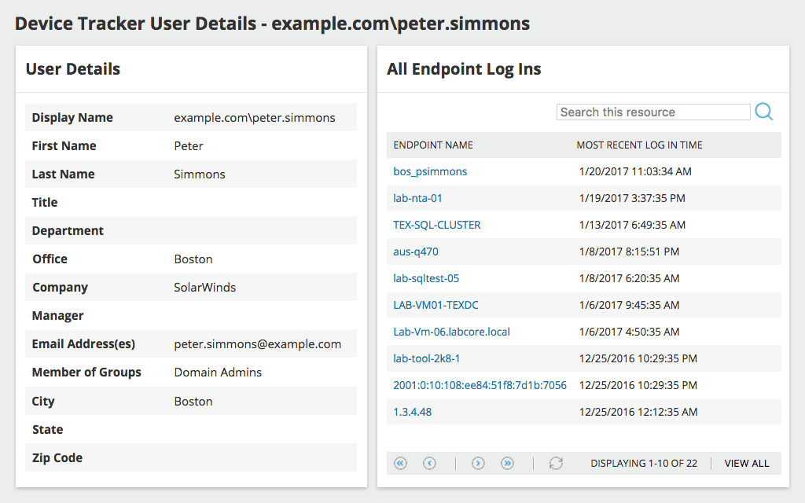Go to the first page using double-left-arrow icon
Screen dimensions: 805x503
coord(400,463)
